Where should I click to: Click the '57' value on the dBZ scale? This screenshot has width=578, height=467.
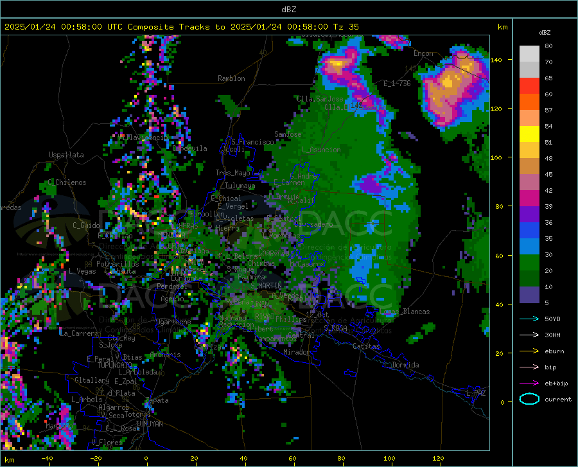(548, 110)
